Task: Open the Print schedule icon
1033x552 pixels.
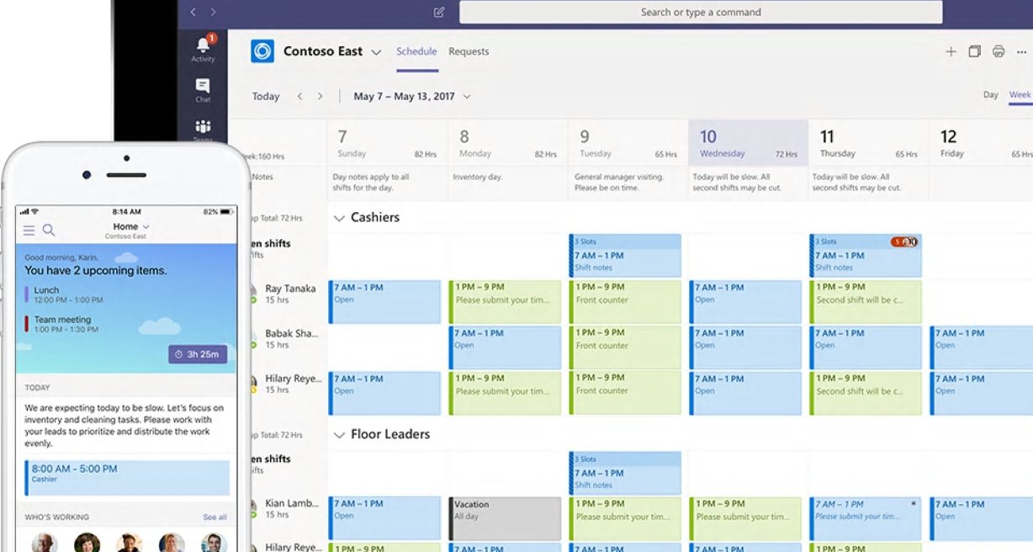Action: tap(998, 50)
